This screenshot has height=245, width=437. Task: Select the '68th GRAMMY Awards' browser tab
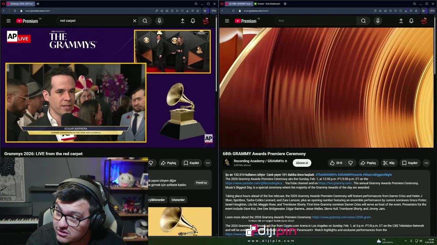238,4
